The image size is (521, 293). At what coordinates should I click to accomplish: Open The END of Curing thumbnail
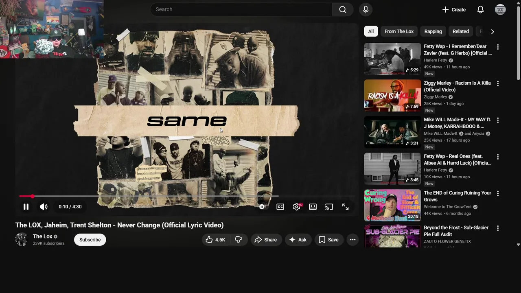392,205
